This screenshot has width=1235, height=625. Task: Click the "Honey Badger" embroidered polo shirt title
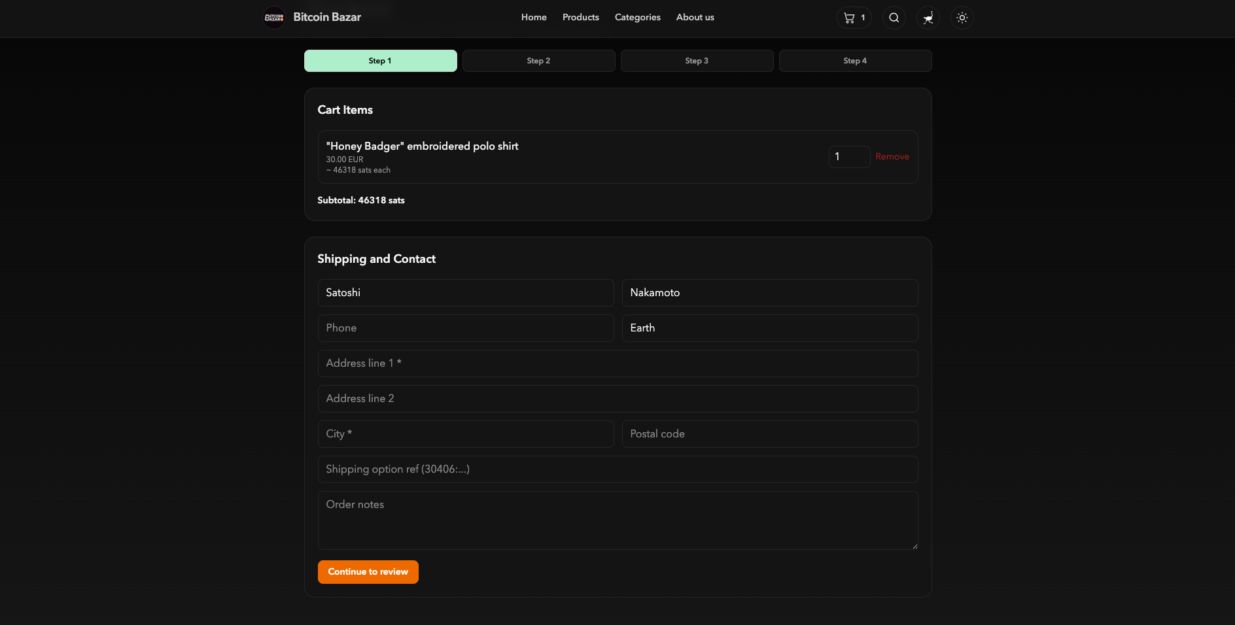coord(423,146)
